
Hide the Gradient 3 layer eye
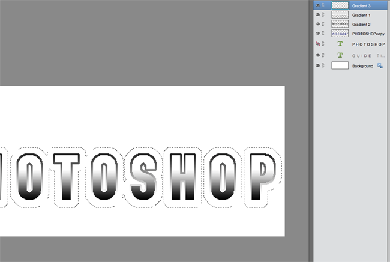click(x=317, y=5)
